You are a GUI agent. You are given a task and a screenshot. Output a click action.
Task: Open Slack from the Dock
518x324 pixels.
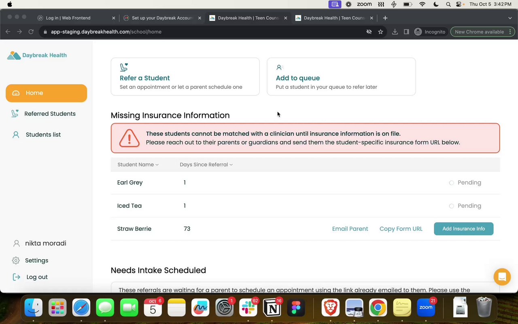248,308
